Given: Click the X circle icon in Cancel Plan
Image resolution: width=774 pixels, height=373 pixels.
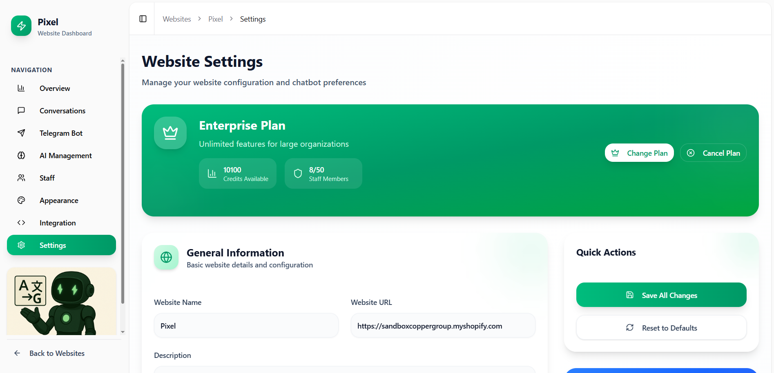Looking at the screenshot, I should click(x=691, y=153).
